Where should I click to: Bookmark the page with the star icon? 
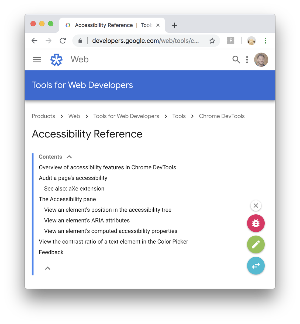point(212,41)
